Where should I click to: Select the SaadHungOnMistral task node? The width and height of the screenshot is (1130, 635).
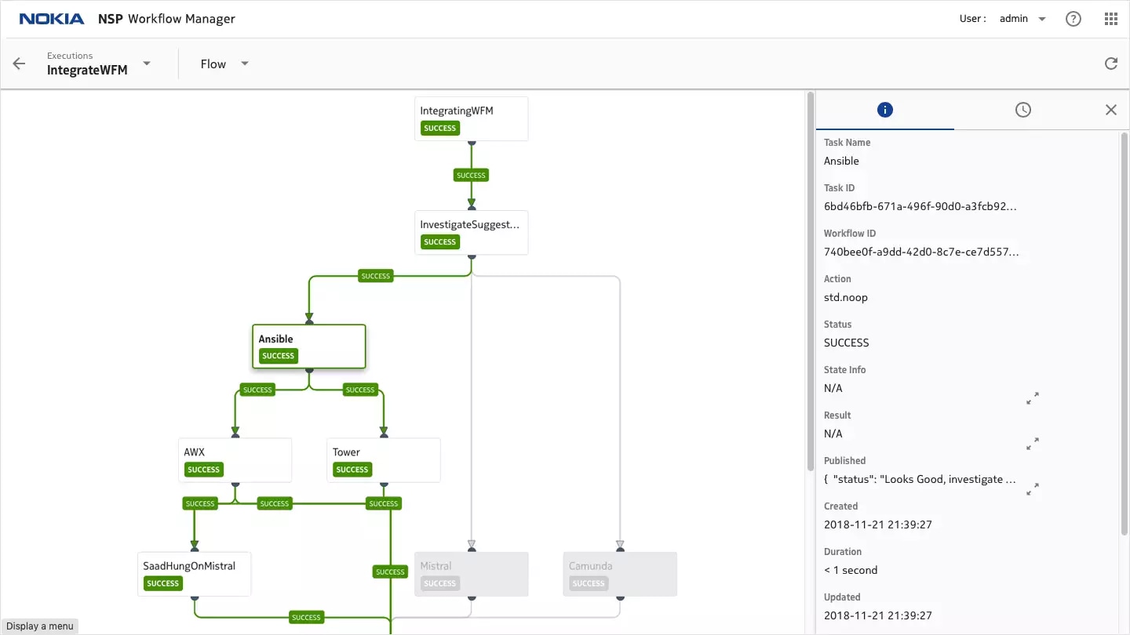point(195,574)
